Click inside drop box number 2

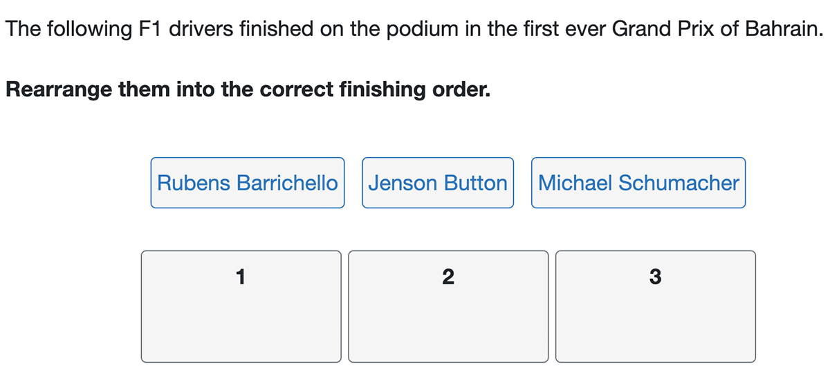(x=448, y=318)
